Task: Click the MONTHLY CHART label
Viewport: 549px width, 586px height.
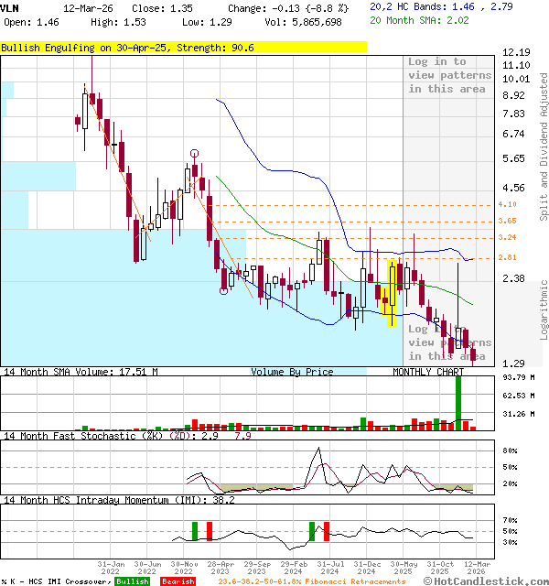Action: [428, 372]
